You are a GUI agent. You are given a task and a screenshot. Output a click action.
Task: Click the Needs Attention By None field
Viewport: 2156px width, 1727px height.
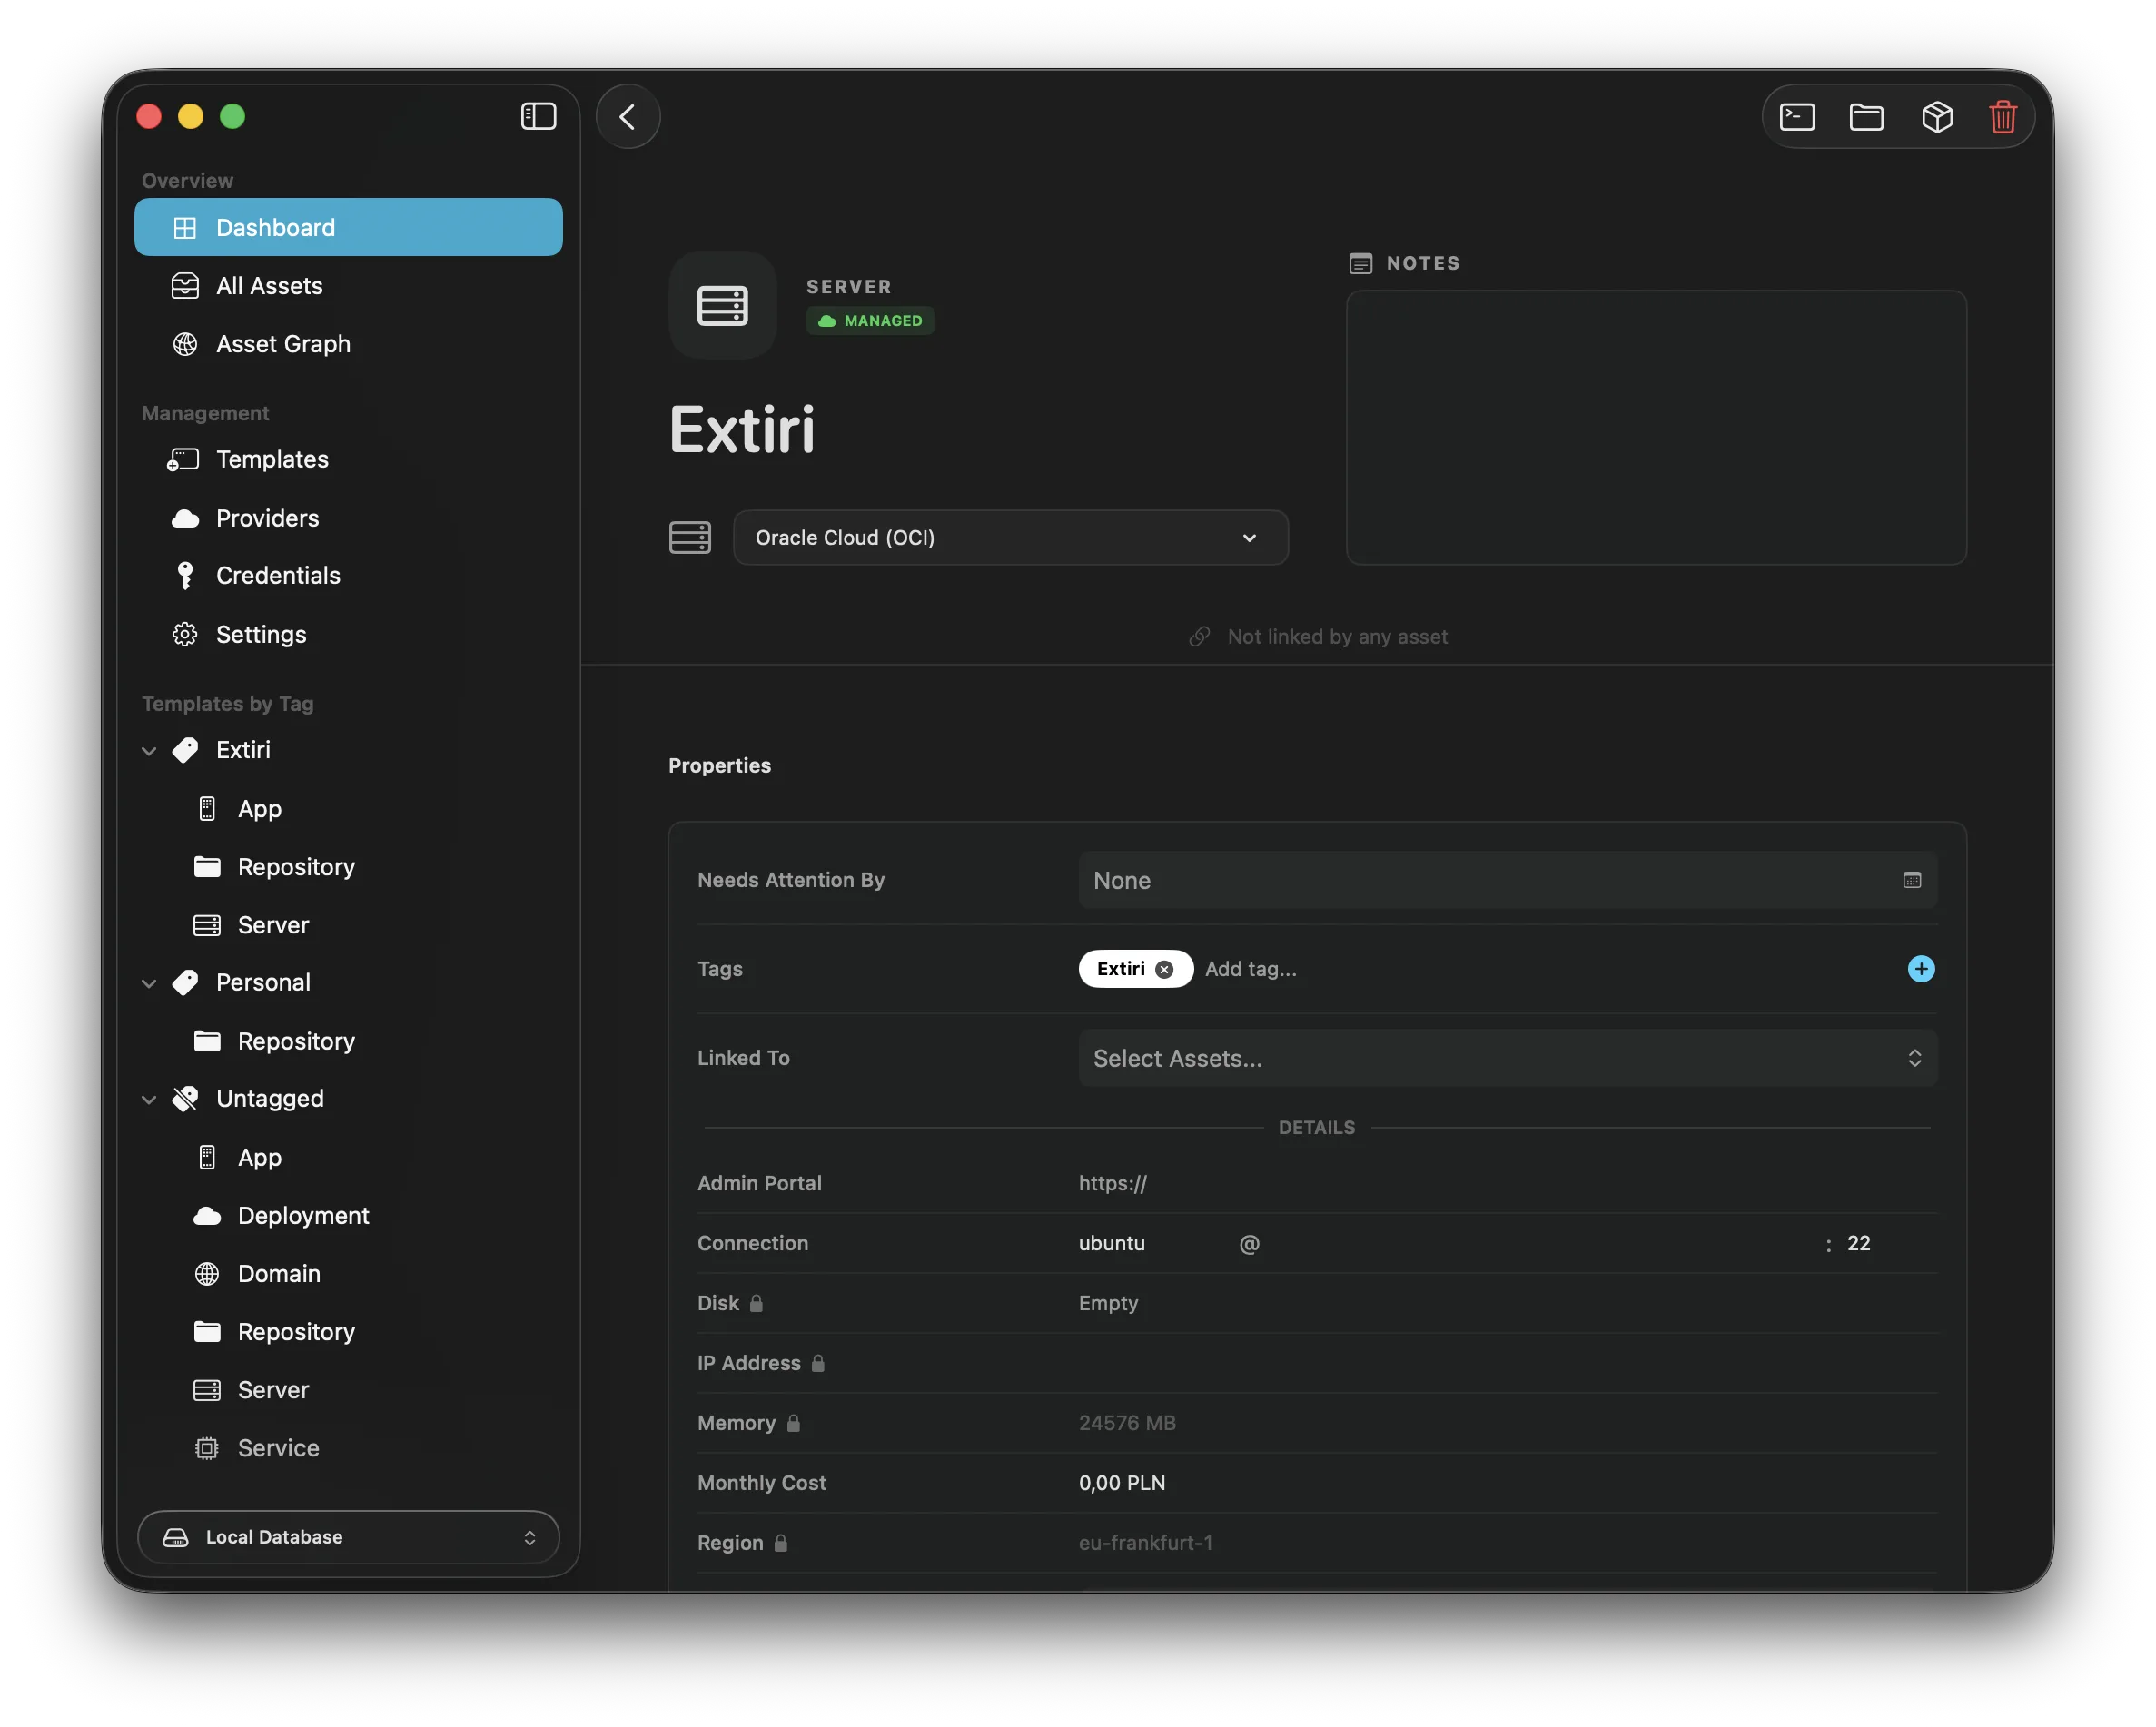coord(1508,880)
